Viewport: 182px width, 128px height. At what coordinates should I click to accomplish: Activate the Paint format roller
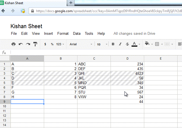tap(35, 44)
